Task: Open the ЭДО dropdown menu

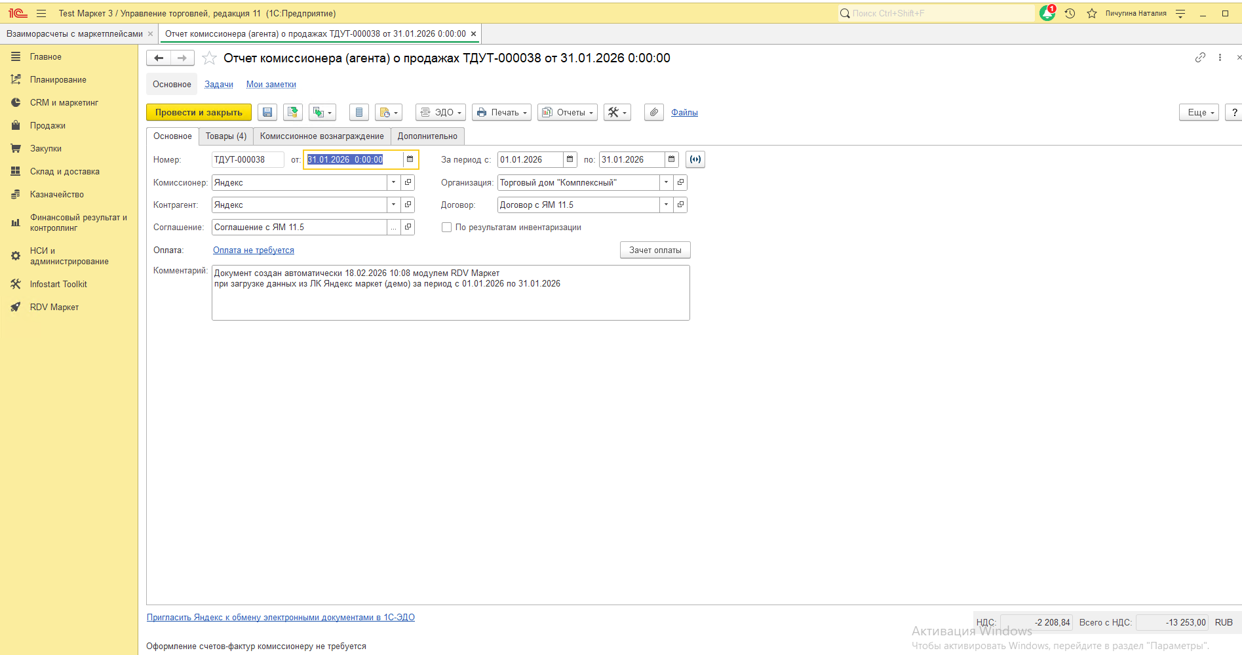Action: point(440,112)
